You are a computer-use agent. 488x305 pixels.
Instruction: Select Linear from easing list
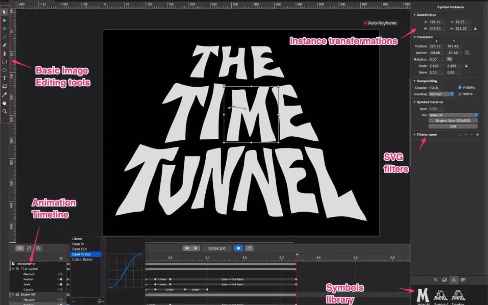77,239
